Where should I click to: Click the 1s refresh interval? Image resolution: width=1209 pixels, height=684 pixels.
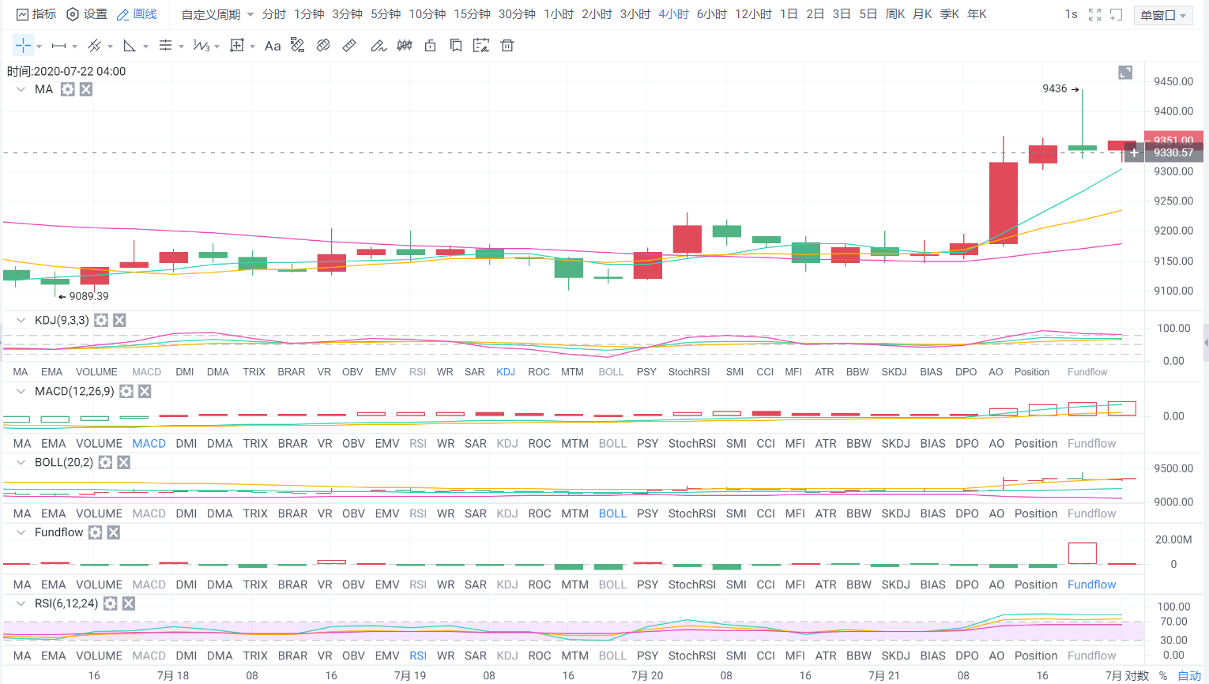click(1071, 14)
